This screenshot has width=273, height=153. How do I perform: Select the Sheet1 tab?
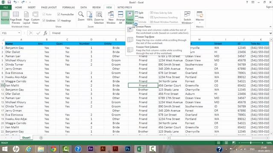click(x=26, y=138)
